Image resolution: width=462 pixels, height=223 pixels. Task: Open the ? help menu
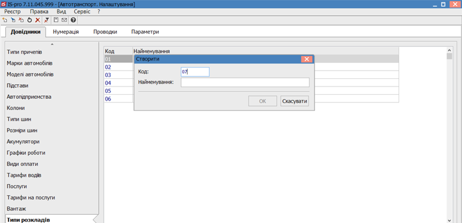click(x=99, y=12)
